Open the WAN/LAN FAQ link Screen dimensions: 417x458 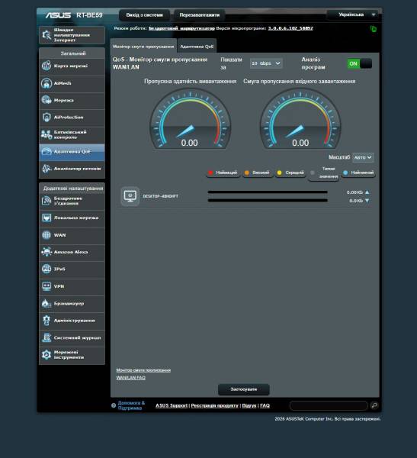click(130, 377)
